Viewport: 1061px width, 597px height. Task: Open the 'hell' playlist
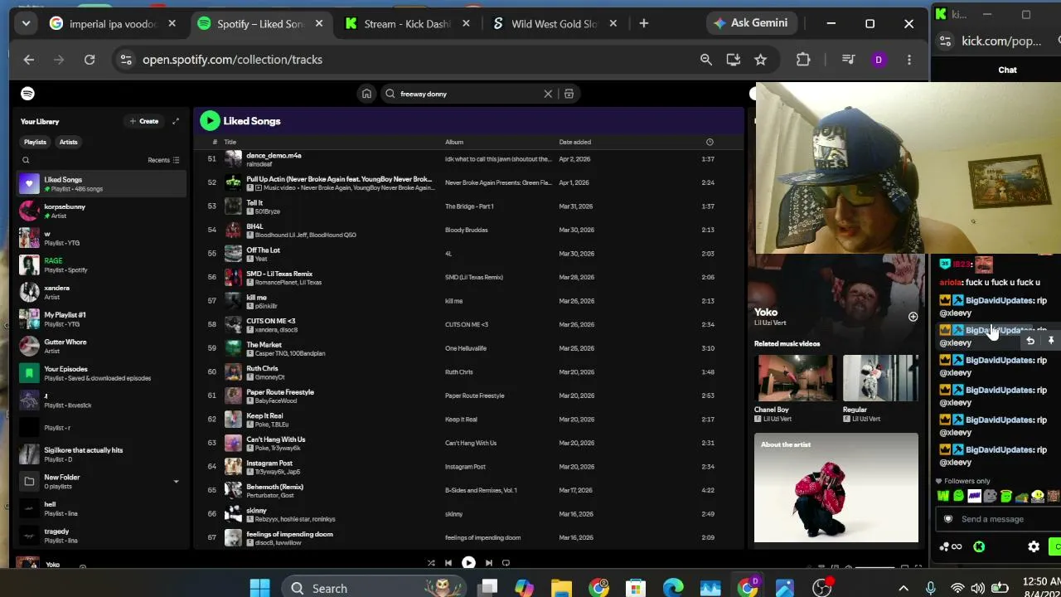(x=101, y=508)
